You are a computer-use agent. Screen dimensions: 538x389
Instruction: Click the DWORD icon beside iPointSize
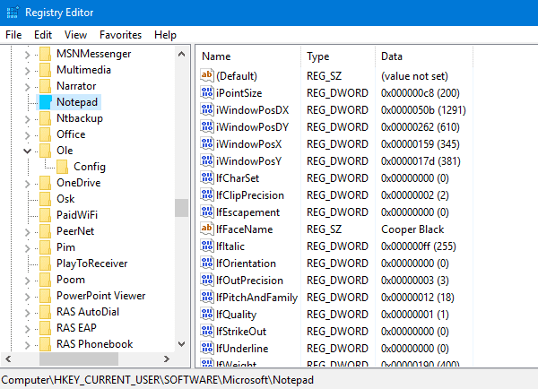click(207, 92)
